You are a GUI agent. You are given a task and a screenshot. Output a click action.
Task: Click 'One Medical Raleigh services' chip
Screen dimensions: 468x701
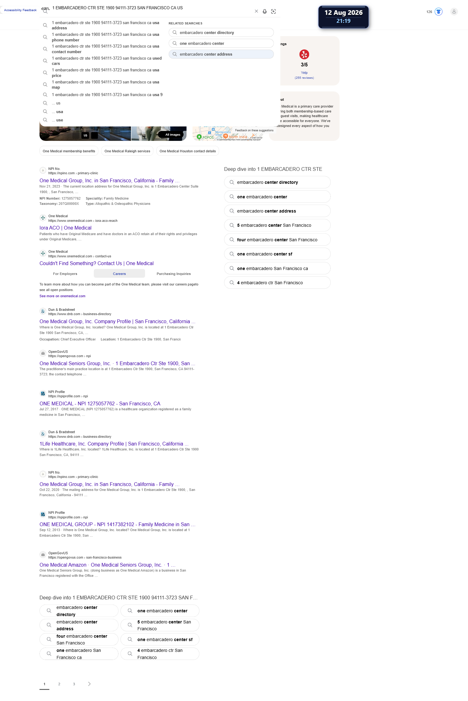[127, 151]
